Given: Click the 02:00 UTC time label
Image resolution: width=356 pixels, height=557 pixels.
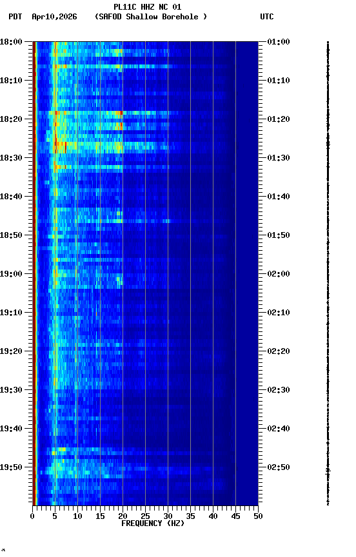Looking at the screenshot, I should pos(279,274).
